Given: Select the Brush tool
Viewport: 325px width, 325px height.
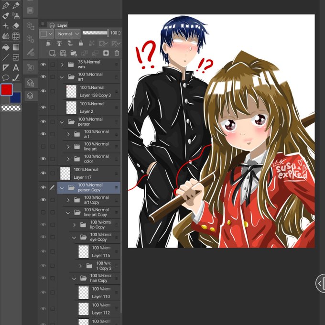Looking at the screenshot, I should (6, 16).
